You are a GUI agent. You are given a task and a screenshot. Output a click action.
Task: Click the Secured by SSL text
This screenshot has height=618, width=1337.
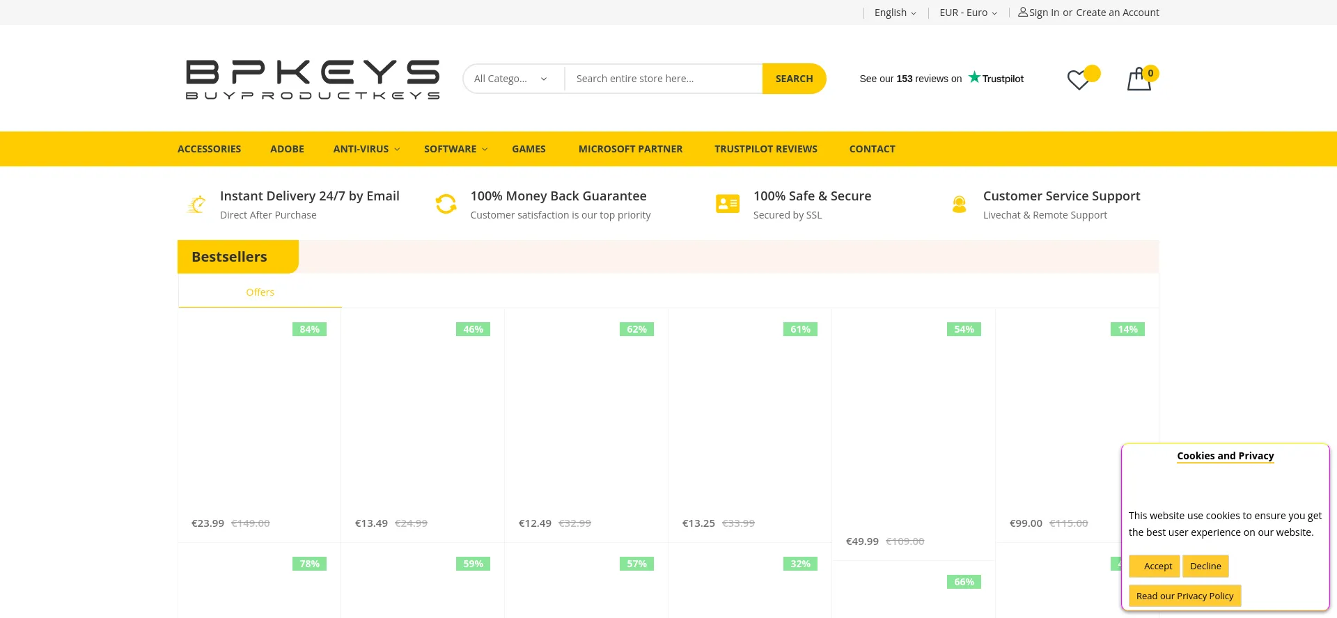[788, 215]
